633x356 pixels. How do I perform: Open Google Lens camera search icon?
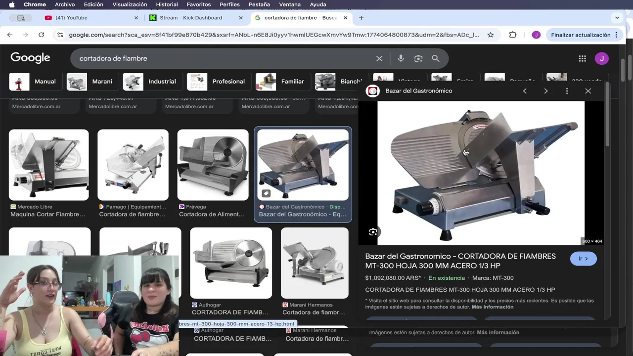point(418,58)
